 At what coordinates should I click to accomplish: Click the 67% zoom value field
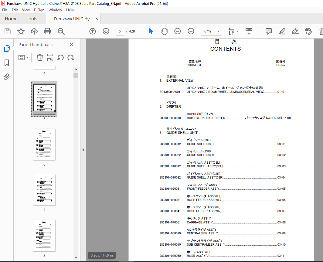point(208,31)
